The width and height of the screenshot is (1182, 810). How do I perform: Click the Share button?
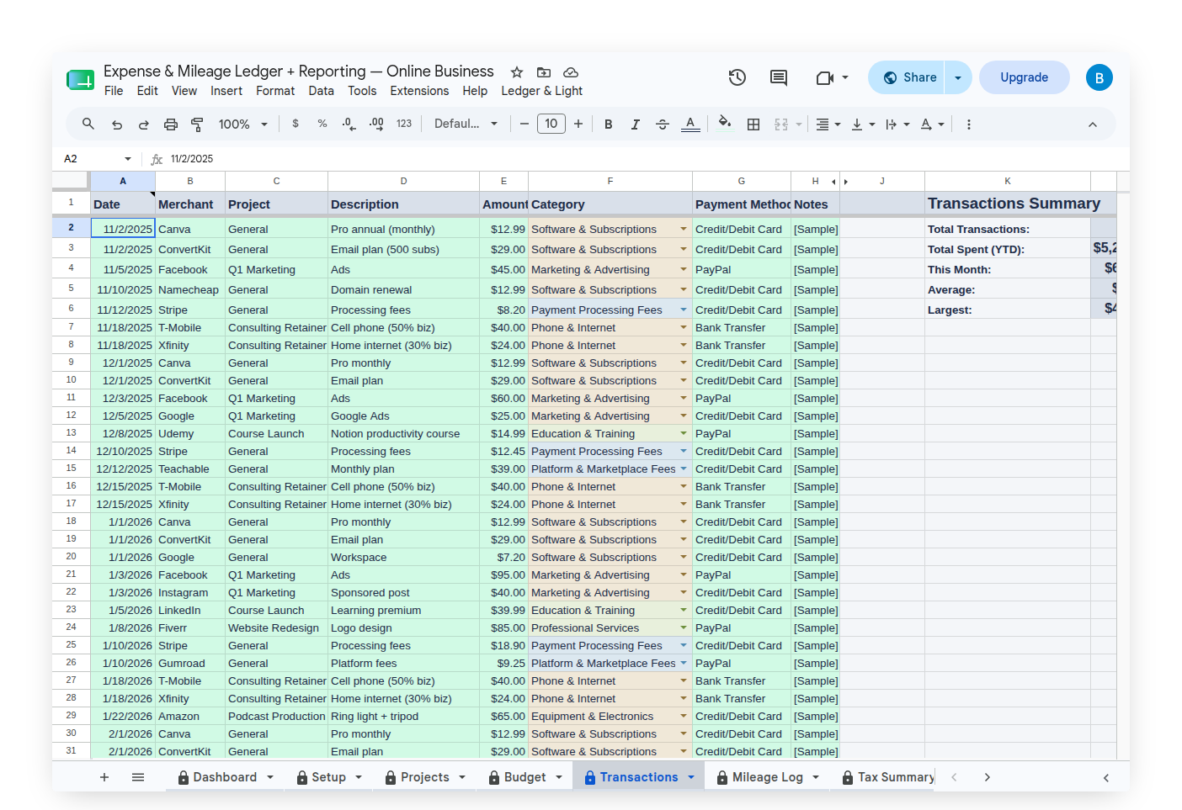(908, 77)
